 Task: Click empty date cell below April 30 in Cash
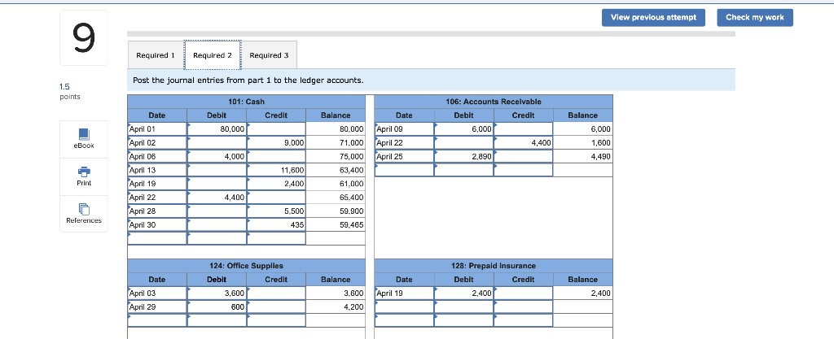157,239
